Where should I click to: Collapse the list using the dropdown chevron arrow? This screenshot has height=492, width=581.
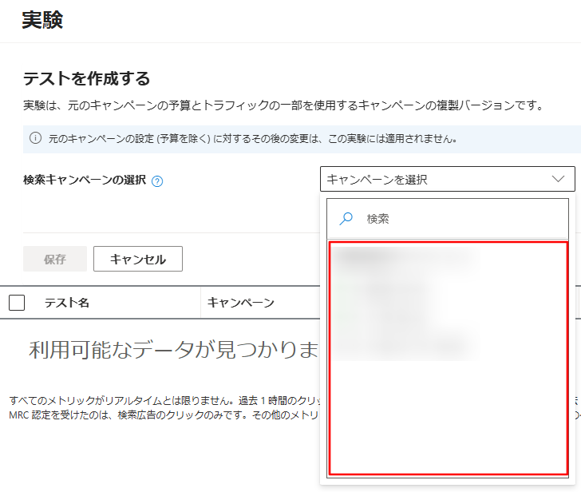coord(558,180)
